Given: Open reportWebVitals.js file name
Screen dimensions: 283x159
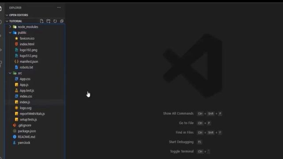Looking at the screenshot, I should [x=32, y=114].
